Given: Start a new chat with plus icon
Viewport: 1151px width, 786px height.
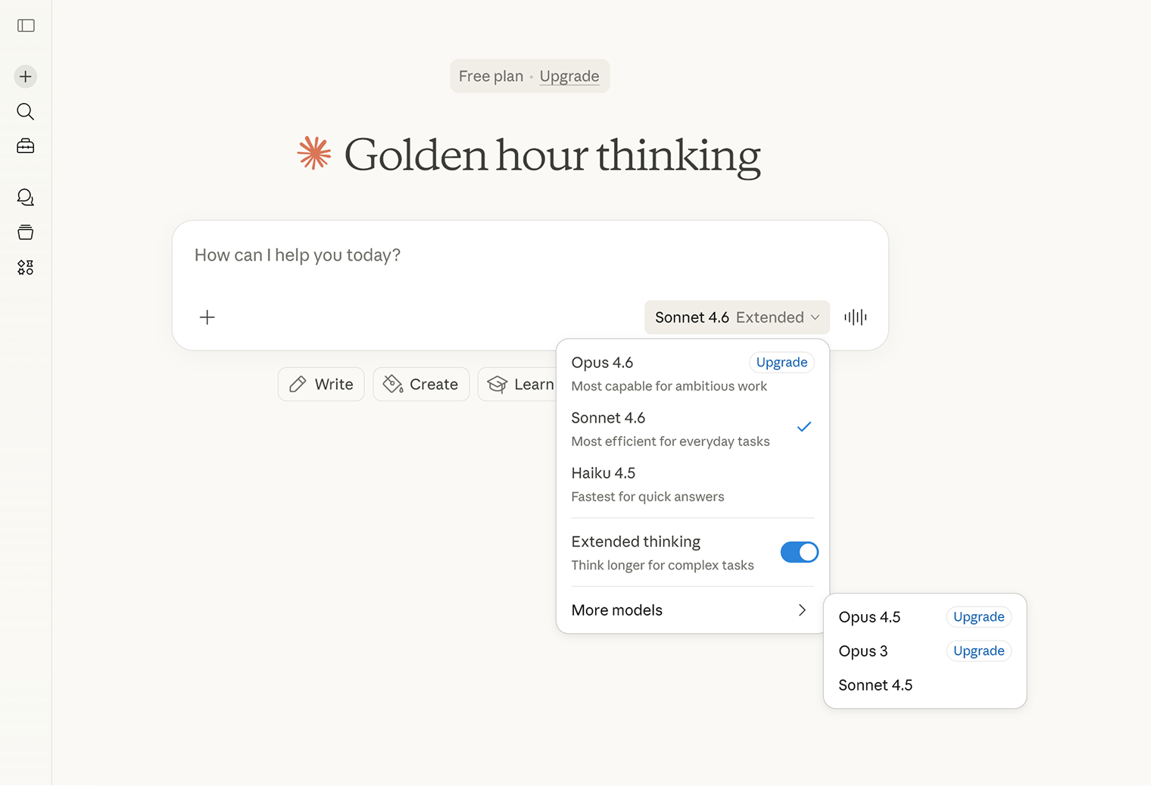Looking at the screenshot, I should point(26,76).
